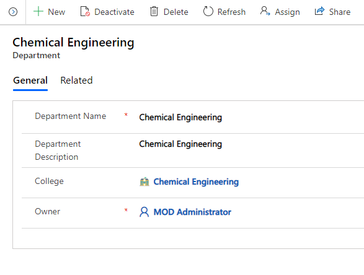Click the owner user icon

pos(144,212)
